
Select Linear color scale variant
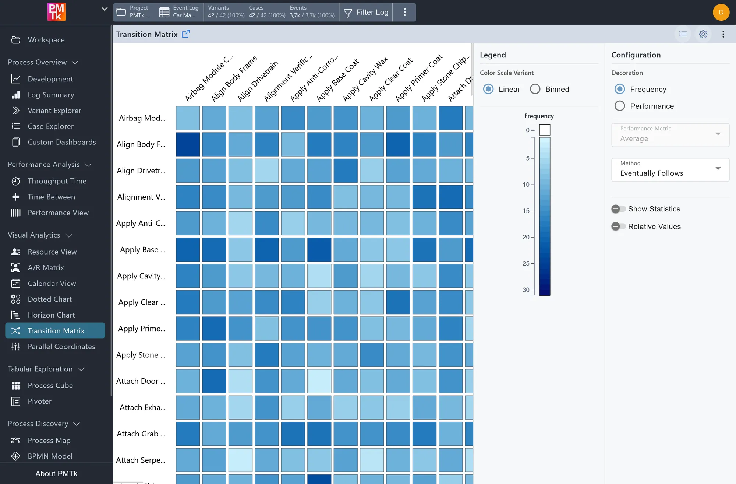pyautogui.click(x=488, y=89)
